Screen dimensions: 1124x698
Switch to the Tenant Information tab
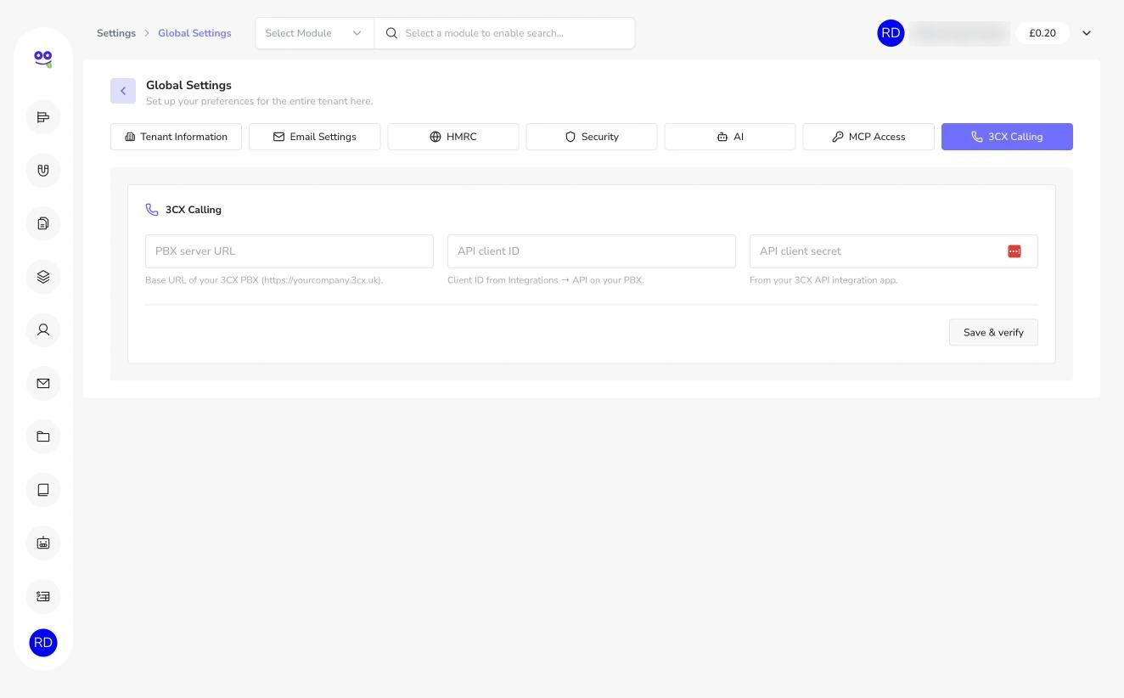coord(176,137)
